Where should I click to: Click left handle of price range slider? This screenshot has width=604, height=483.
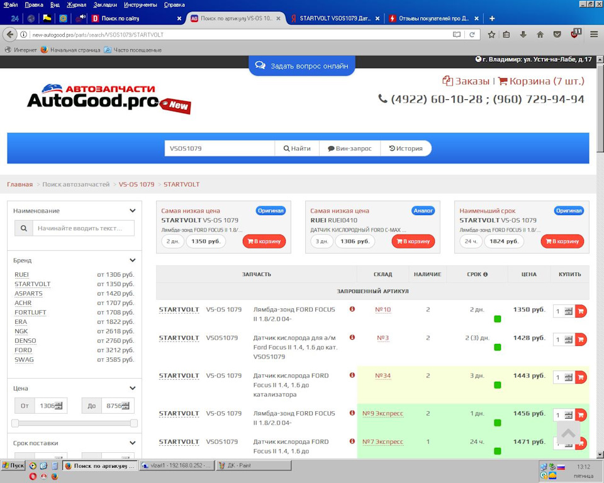pyautogui.click(x=15, y=423)
